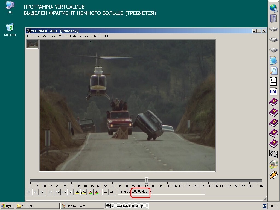Open the Корзина recycle bin icon
280x210 pixels.
10,30
